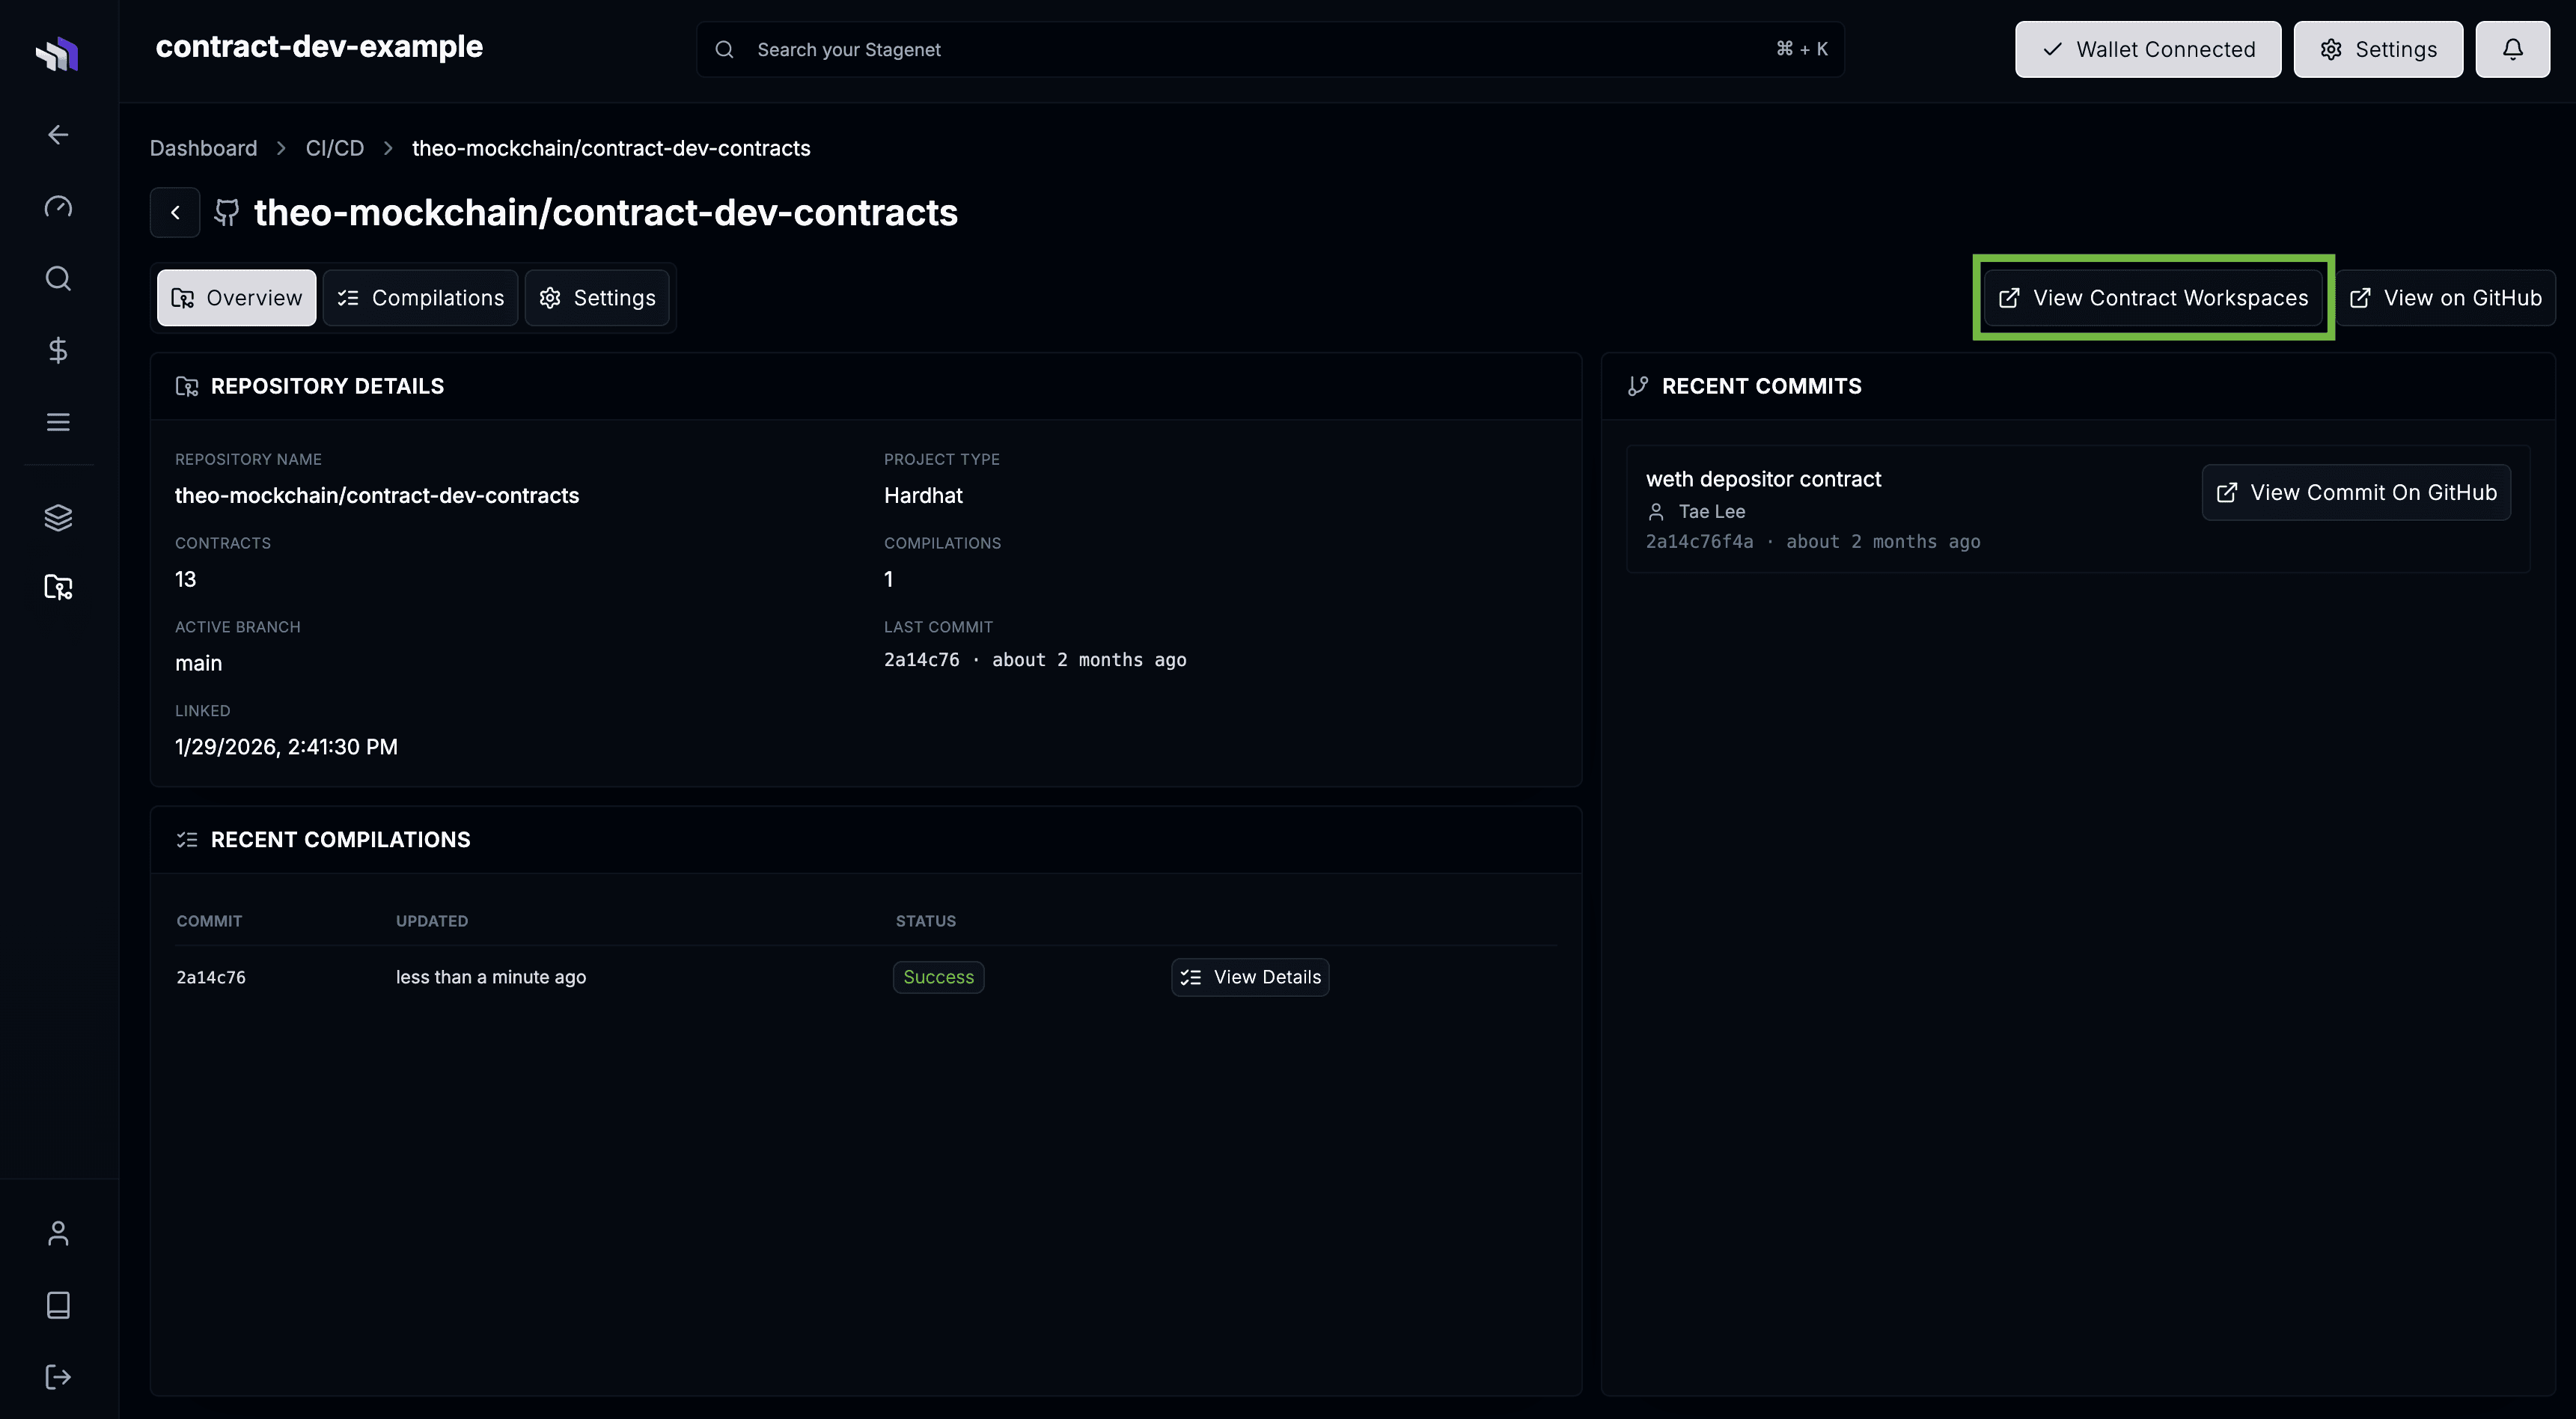The width and height of the screenshot is (2576, 1419).
Task: Click the CI/CD folder-git sidebar icon
Action: (58, 587)
